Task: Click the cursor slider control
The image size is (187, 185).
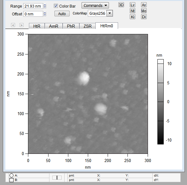Action: [57, 177]
